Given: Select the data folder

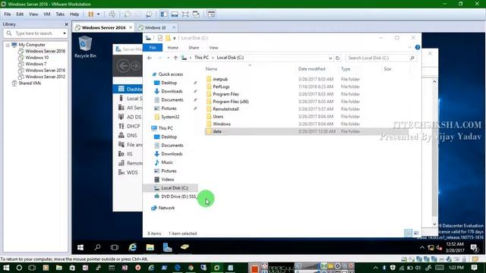Looking at the screenshot, I should (217, 131).
